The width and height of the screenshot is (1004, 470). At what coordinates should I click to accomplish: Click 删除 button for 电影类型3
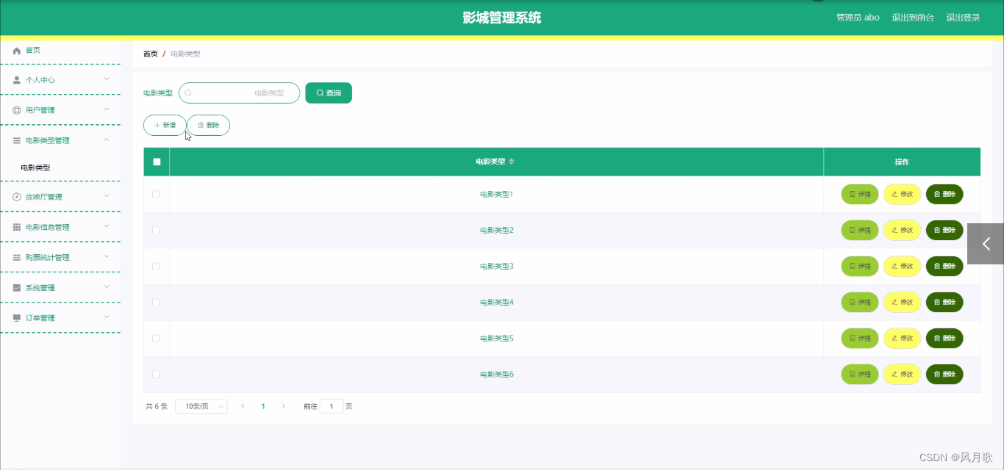click(944, 266)
